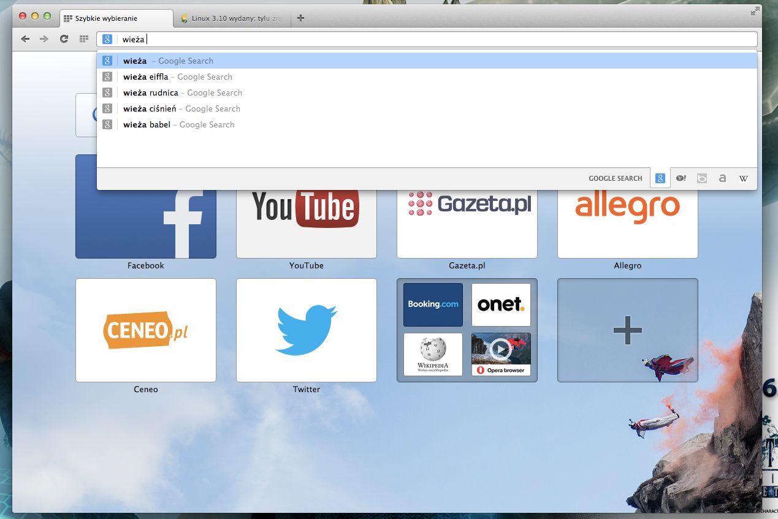Open onet in the speed dial folder
Viewport: 778px width, 519px height.
(501, 305)
